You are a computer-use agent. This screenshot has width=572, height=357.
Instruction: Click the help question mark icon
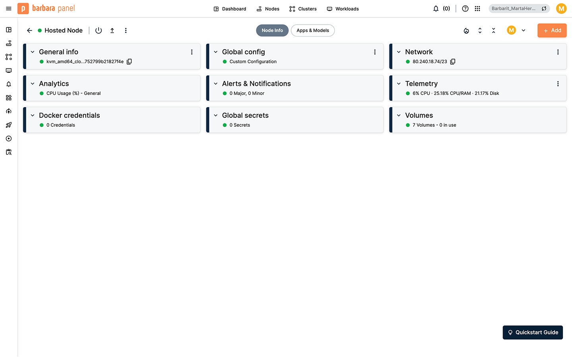(x=465, y=9)
